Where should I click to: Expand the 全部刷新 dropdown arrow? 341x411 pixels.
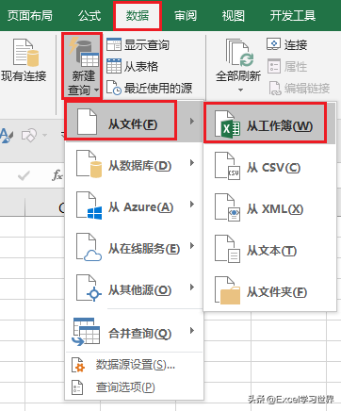[x=240, y=90]
